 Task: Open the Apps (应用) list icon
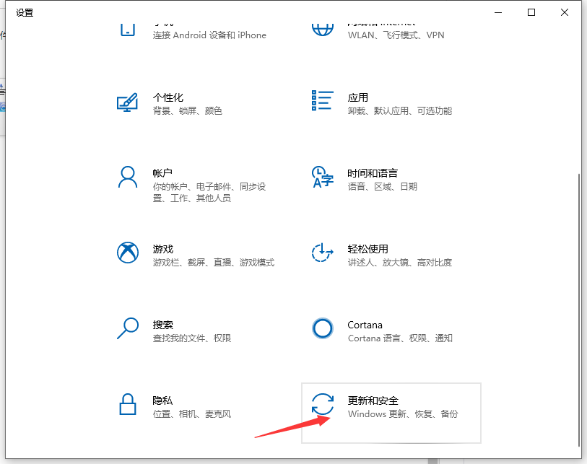coord(322,101)
